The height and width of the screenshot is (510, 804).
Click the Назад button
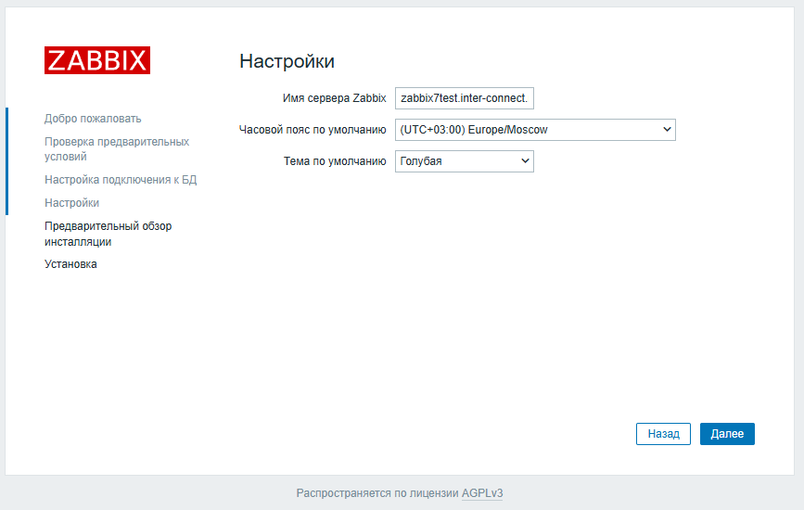point(663,434)
